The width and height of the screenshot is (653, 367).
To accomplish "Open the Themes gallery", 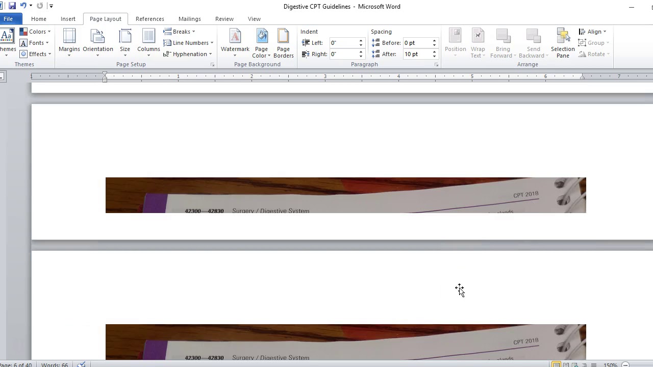I will (7, 43).
